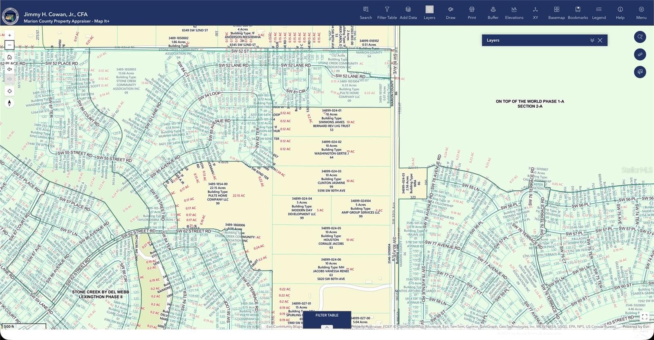Reset map orientation with compass button
654x340 pixels.
[x=9, y=103]
